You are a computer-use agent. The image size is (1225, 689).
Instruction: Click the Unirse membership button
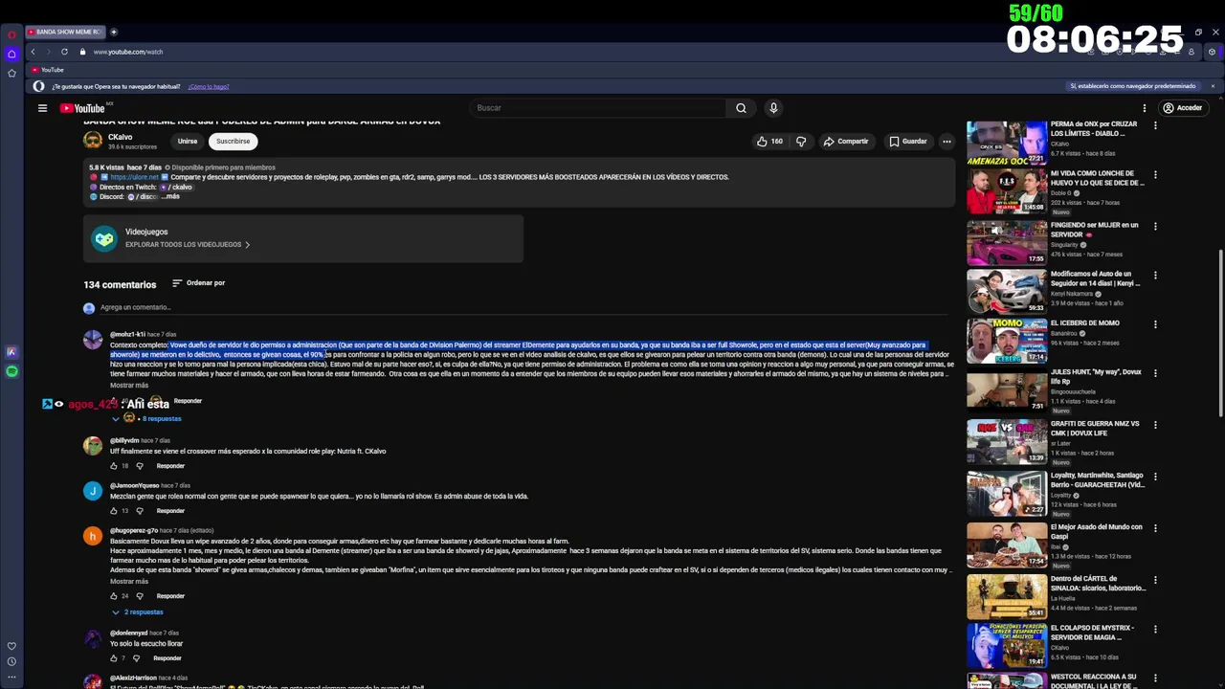[x=188, y=142]
